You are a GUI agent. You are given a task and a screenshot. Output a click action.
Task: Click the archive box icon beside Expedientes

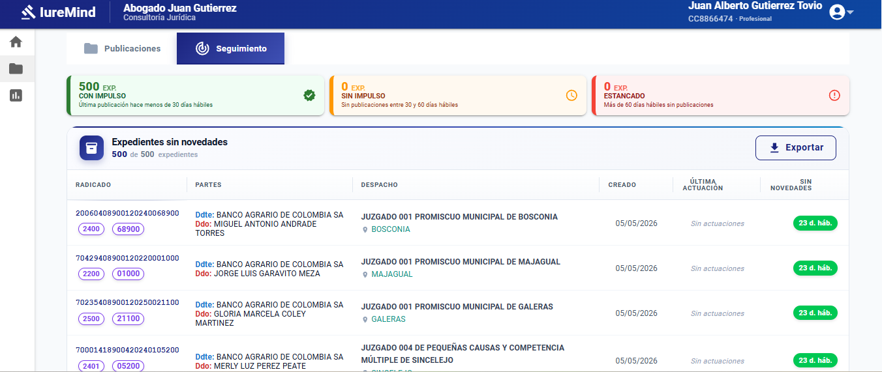tap(92, 148)
